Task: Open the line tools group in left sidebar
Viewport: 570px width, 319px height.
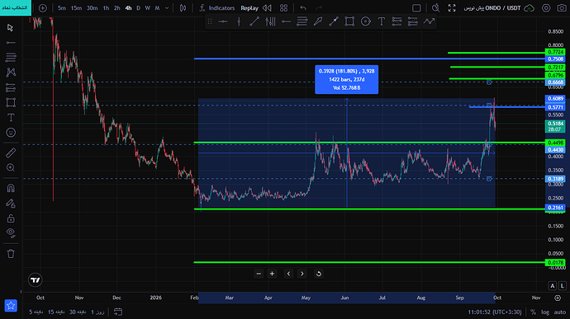Action: [11, 43]
